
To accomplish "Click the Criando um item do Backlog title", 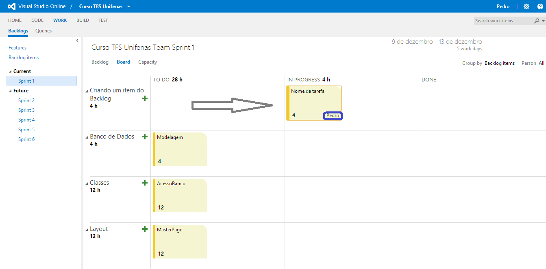I will (x=117, y=94).
